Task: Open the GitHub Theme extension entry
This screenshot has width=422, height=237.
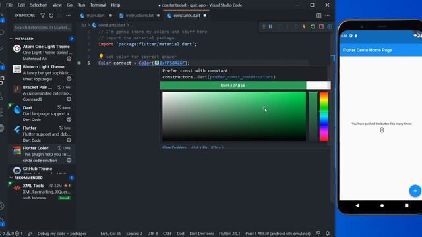Action: [42, 170]
